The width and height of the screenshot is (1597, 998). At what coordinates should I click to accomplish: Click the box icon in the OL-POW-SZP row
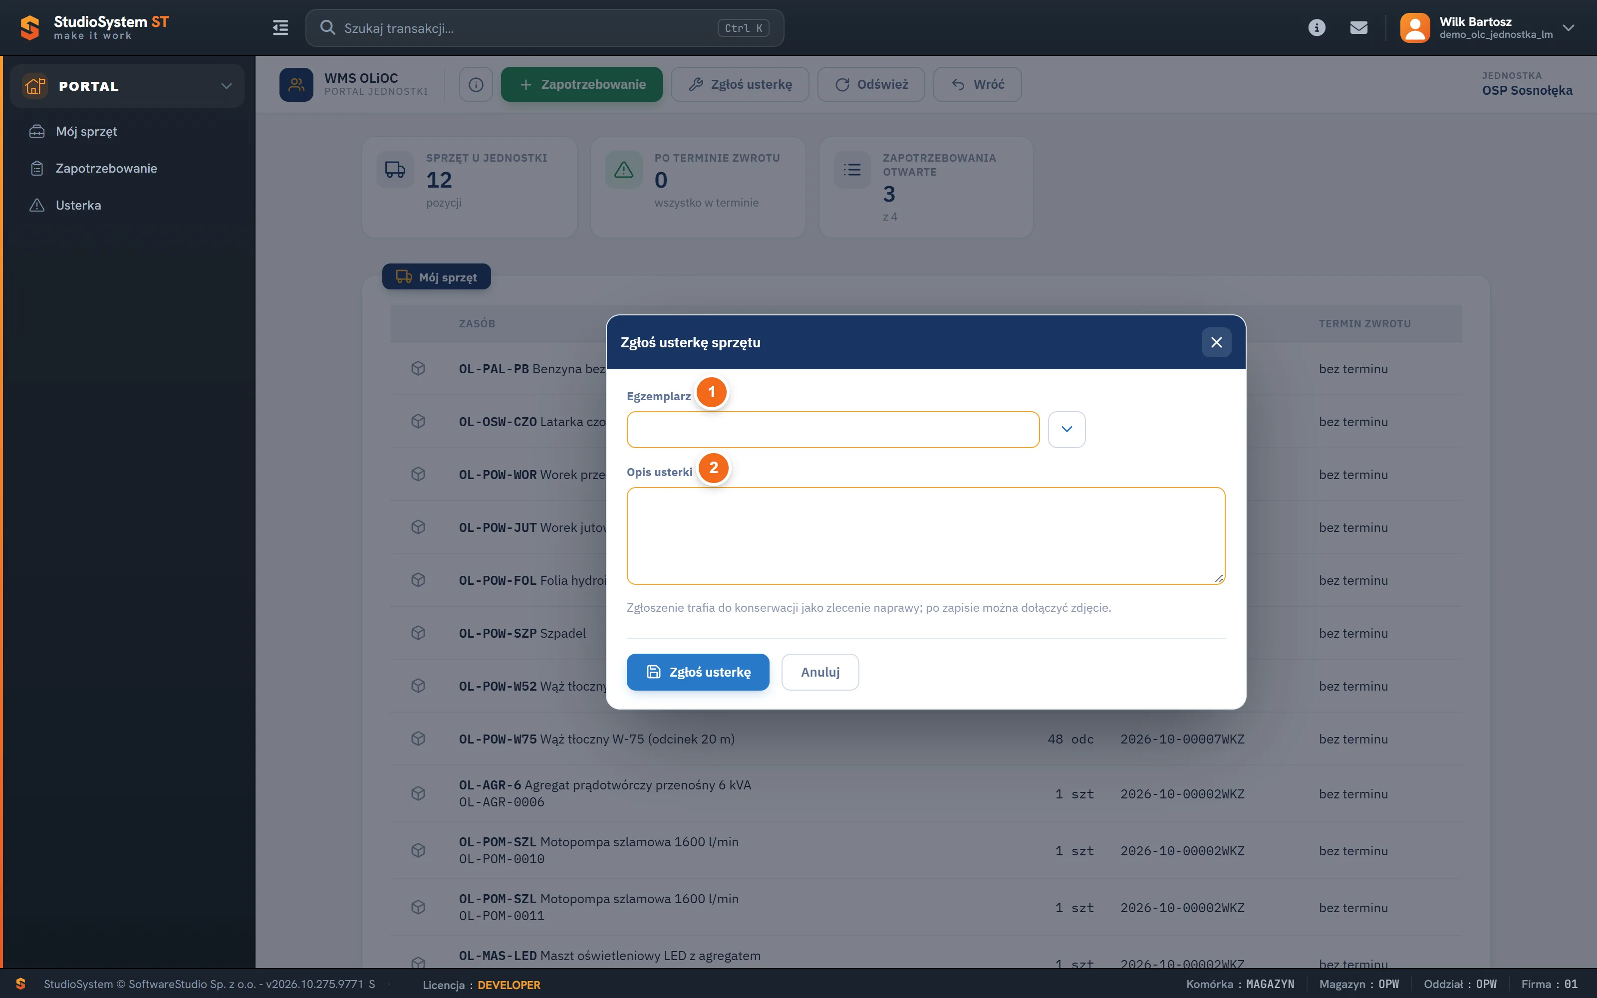pos(418,632)
